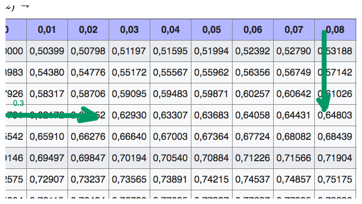Choose the value 0,58706 in the table
362x204 pixels.
88,94
